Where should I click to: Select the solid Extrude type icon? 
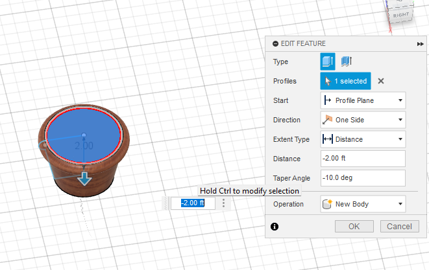point(328,62)
